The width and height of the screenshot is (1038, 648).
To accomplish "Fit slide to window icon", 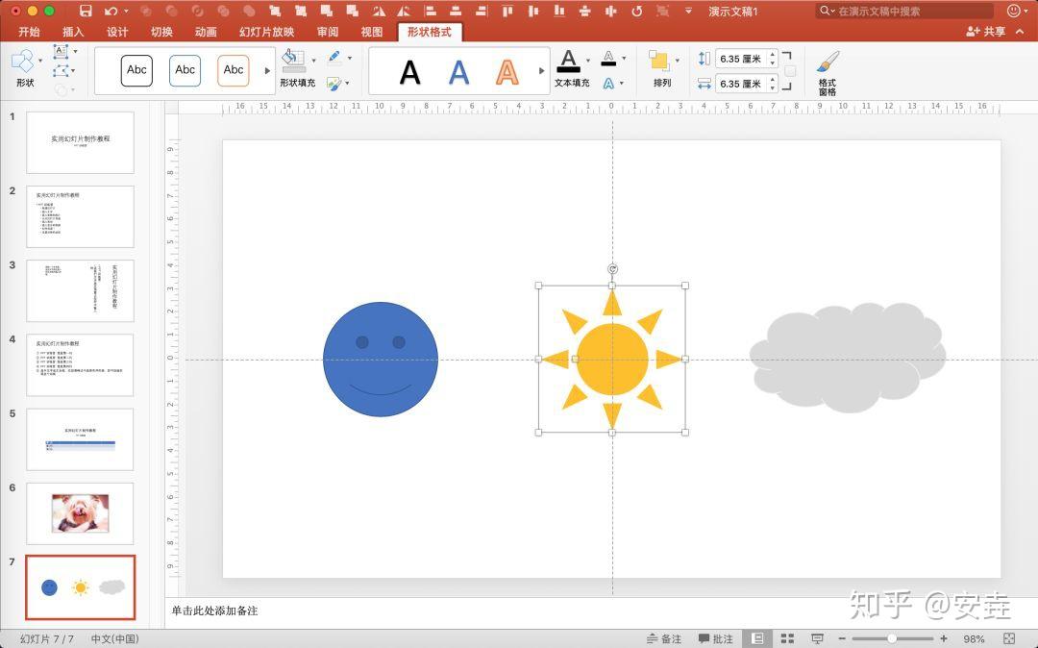I will point(1008,638).
